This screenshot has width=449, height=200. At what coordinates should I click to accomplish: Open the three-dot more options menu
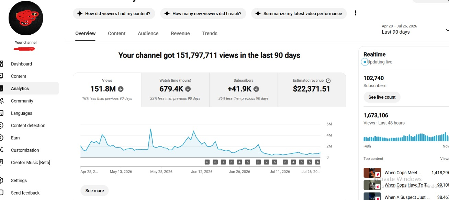[x=355, y=13]
